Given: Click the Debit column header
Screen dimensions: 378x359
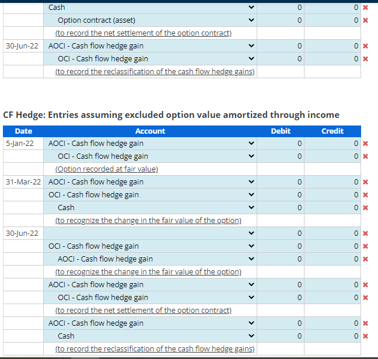Looking at the screenshot, I should pyautogui.click(x=281, y=131).
